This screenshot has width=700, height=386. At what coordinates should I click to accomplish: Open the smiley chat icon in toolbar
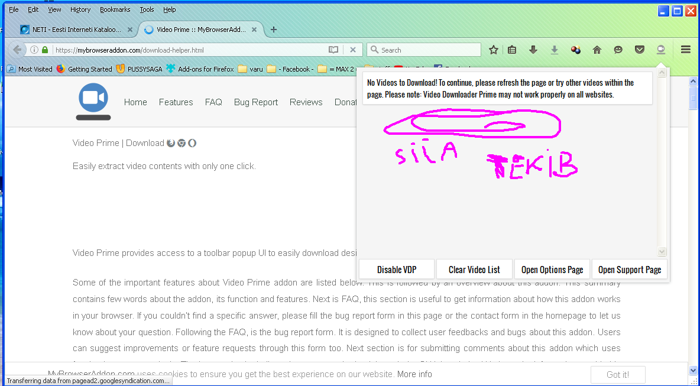[x=618, y=50]
